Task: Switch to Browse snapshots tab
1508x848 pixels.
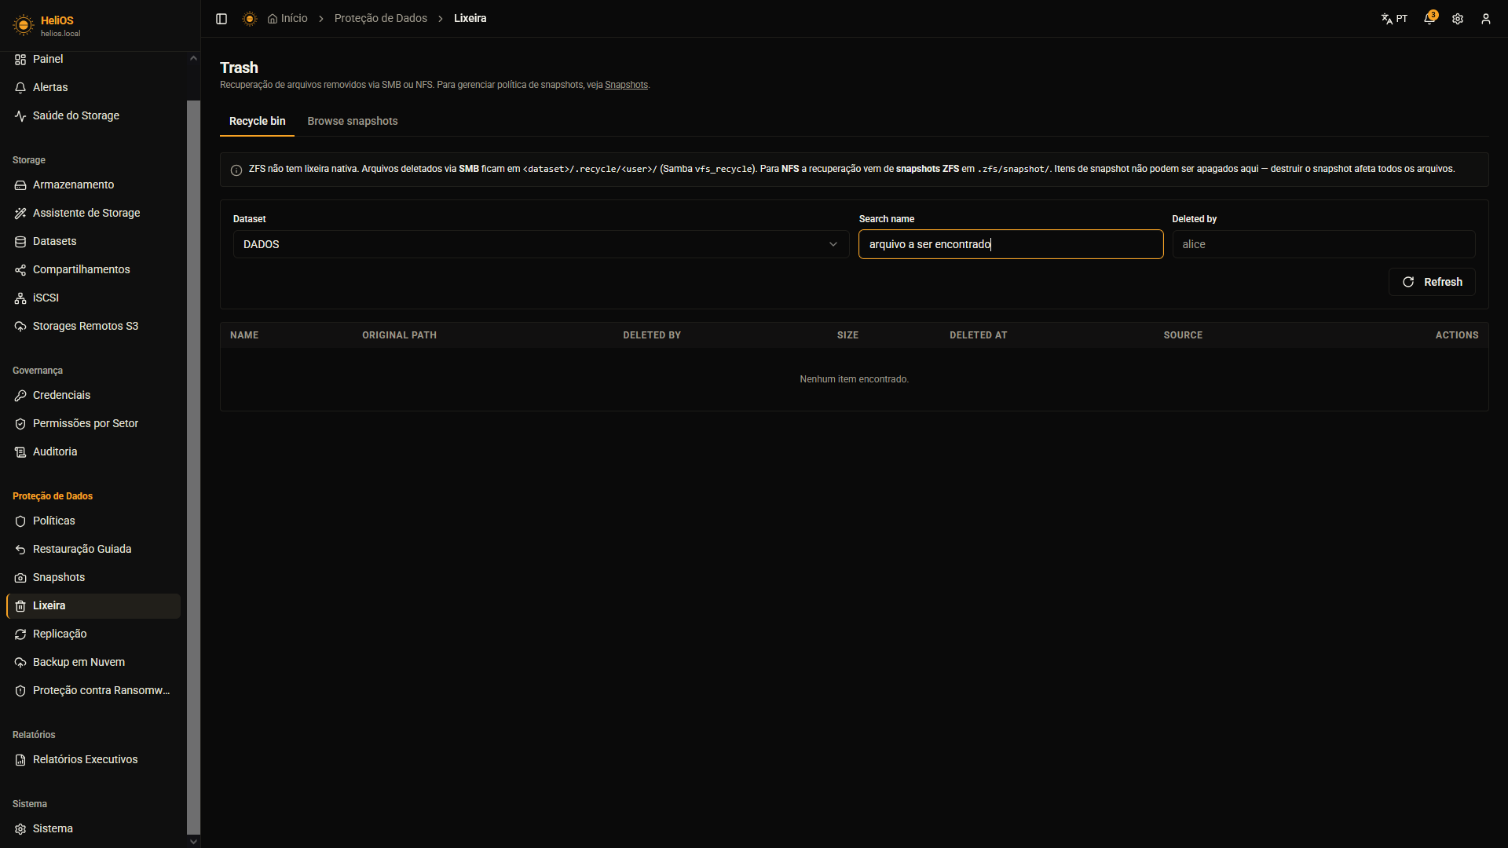Action: click(x=353, y=121)
